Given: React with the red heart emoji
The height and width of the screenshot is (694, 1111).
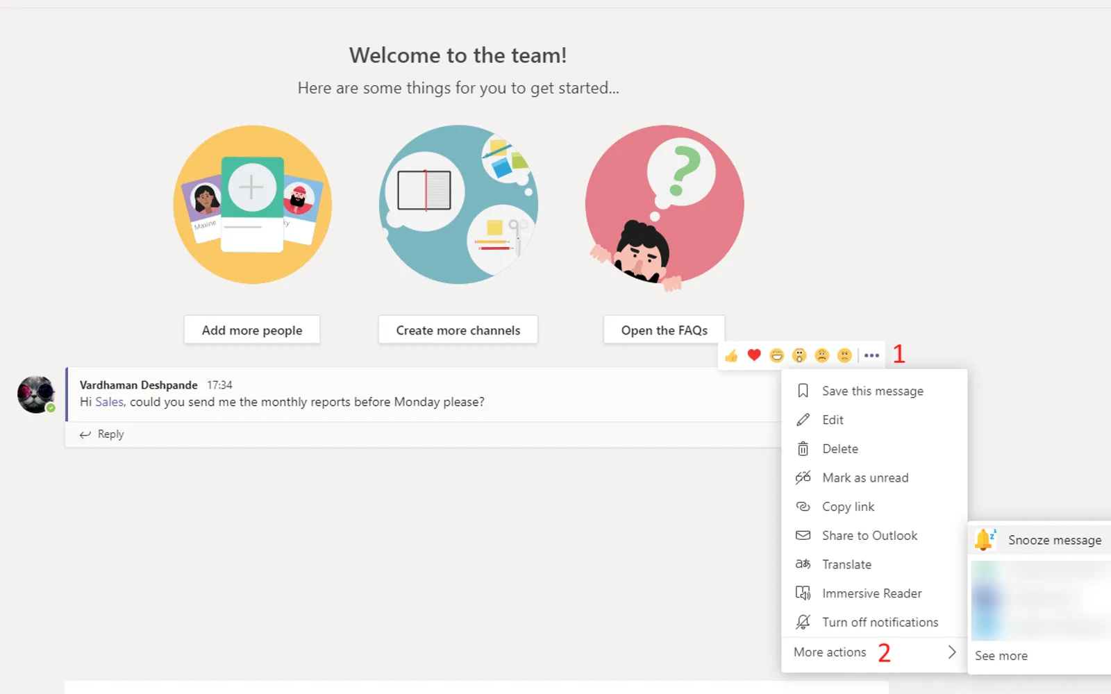Looking at the screenshot, I should click(754, 355).
